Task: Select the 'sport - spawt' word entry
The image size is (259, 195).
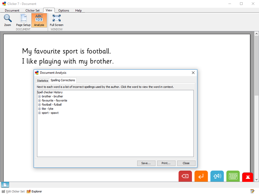Action: pyautogui.click(x=50, y=113)
